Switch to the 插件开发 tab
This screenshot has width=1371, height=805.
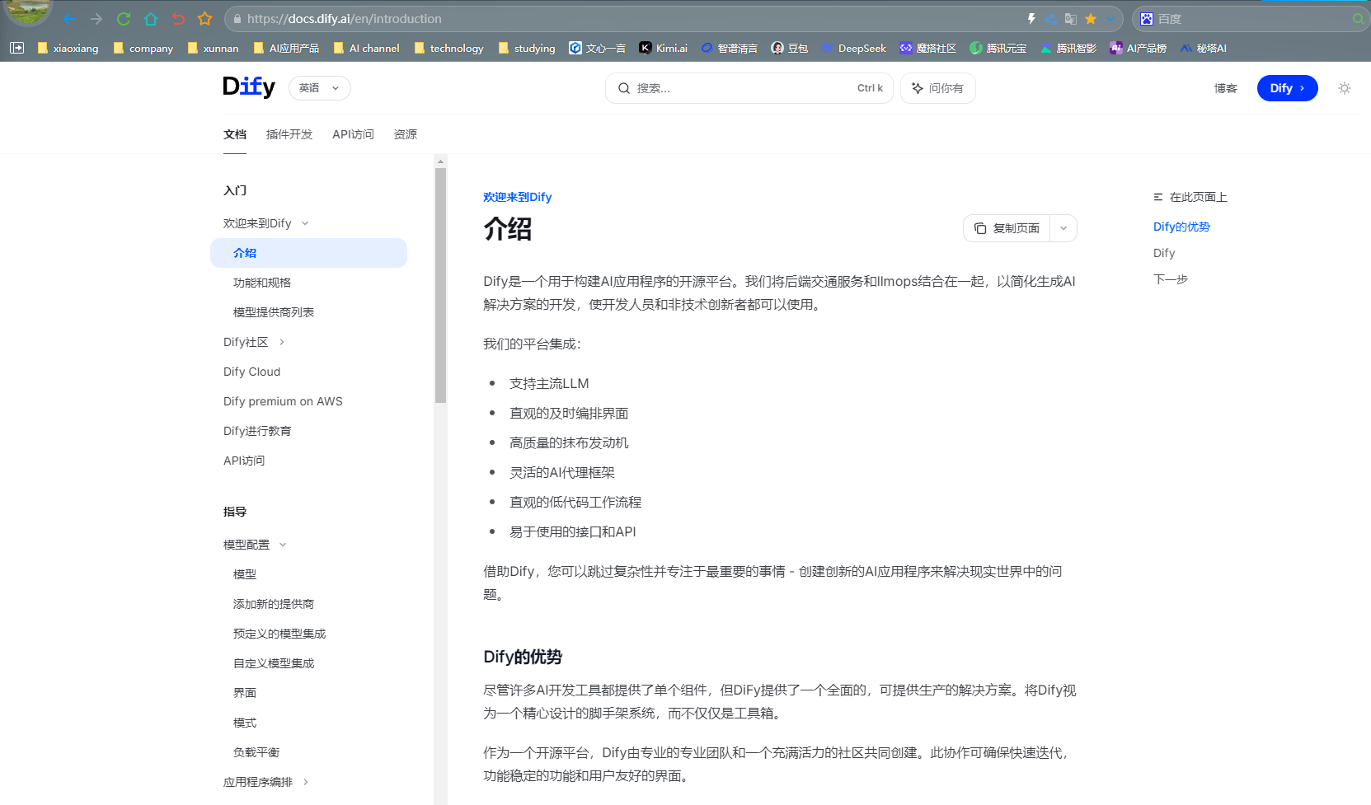click(289, 134)
